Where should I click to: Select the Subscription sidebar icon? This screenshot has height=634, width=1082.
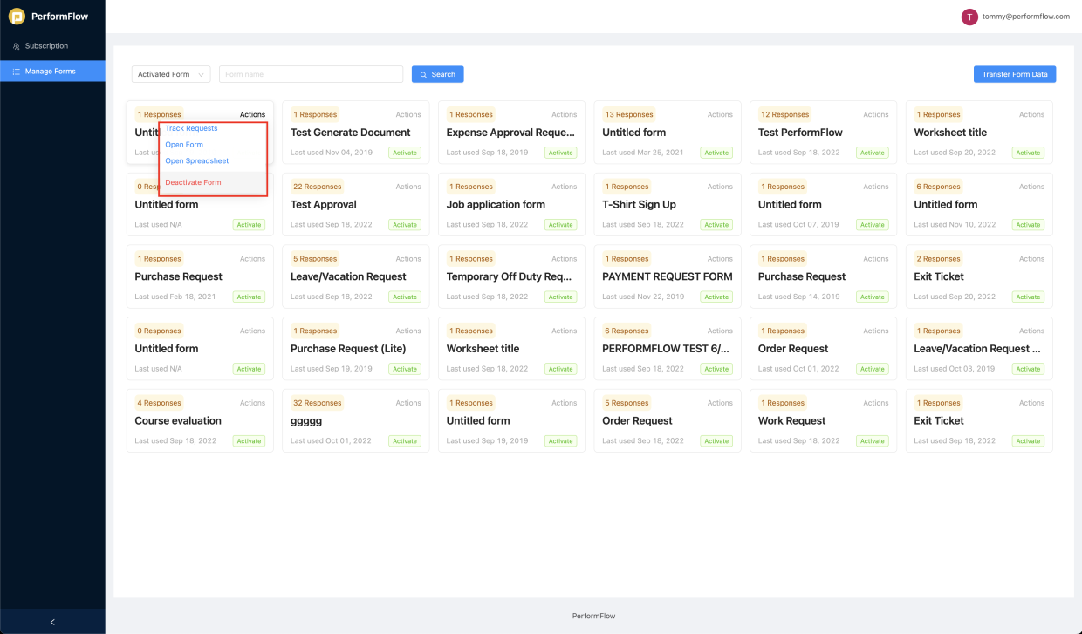click(x=15, y=46)
